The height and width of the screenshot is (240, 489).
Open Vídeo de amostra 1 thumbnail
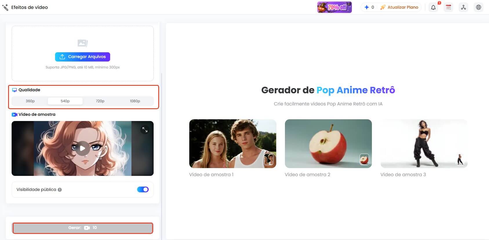[233, 144]
